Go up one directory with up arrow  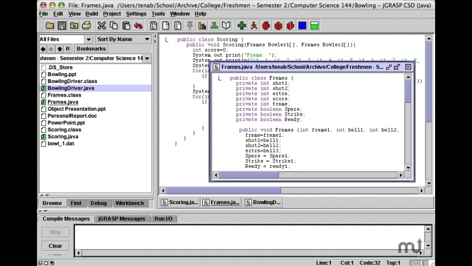pos(60,49)
